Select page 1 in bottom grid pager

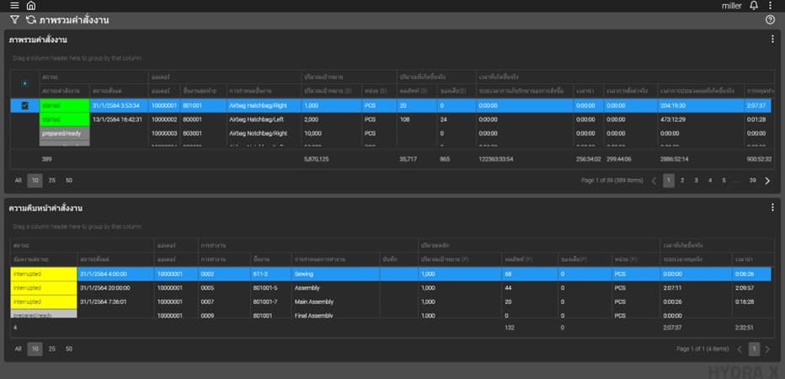click(x=754, y=349)
